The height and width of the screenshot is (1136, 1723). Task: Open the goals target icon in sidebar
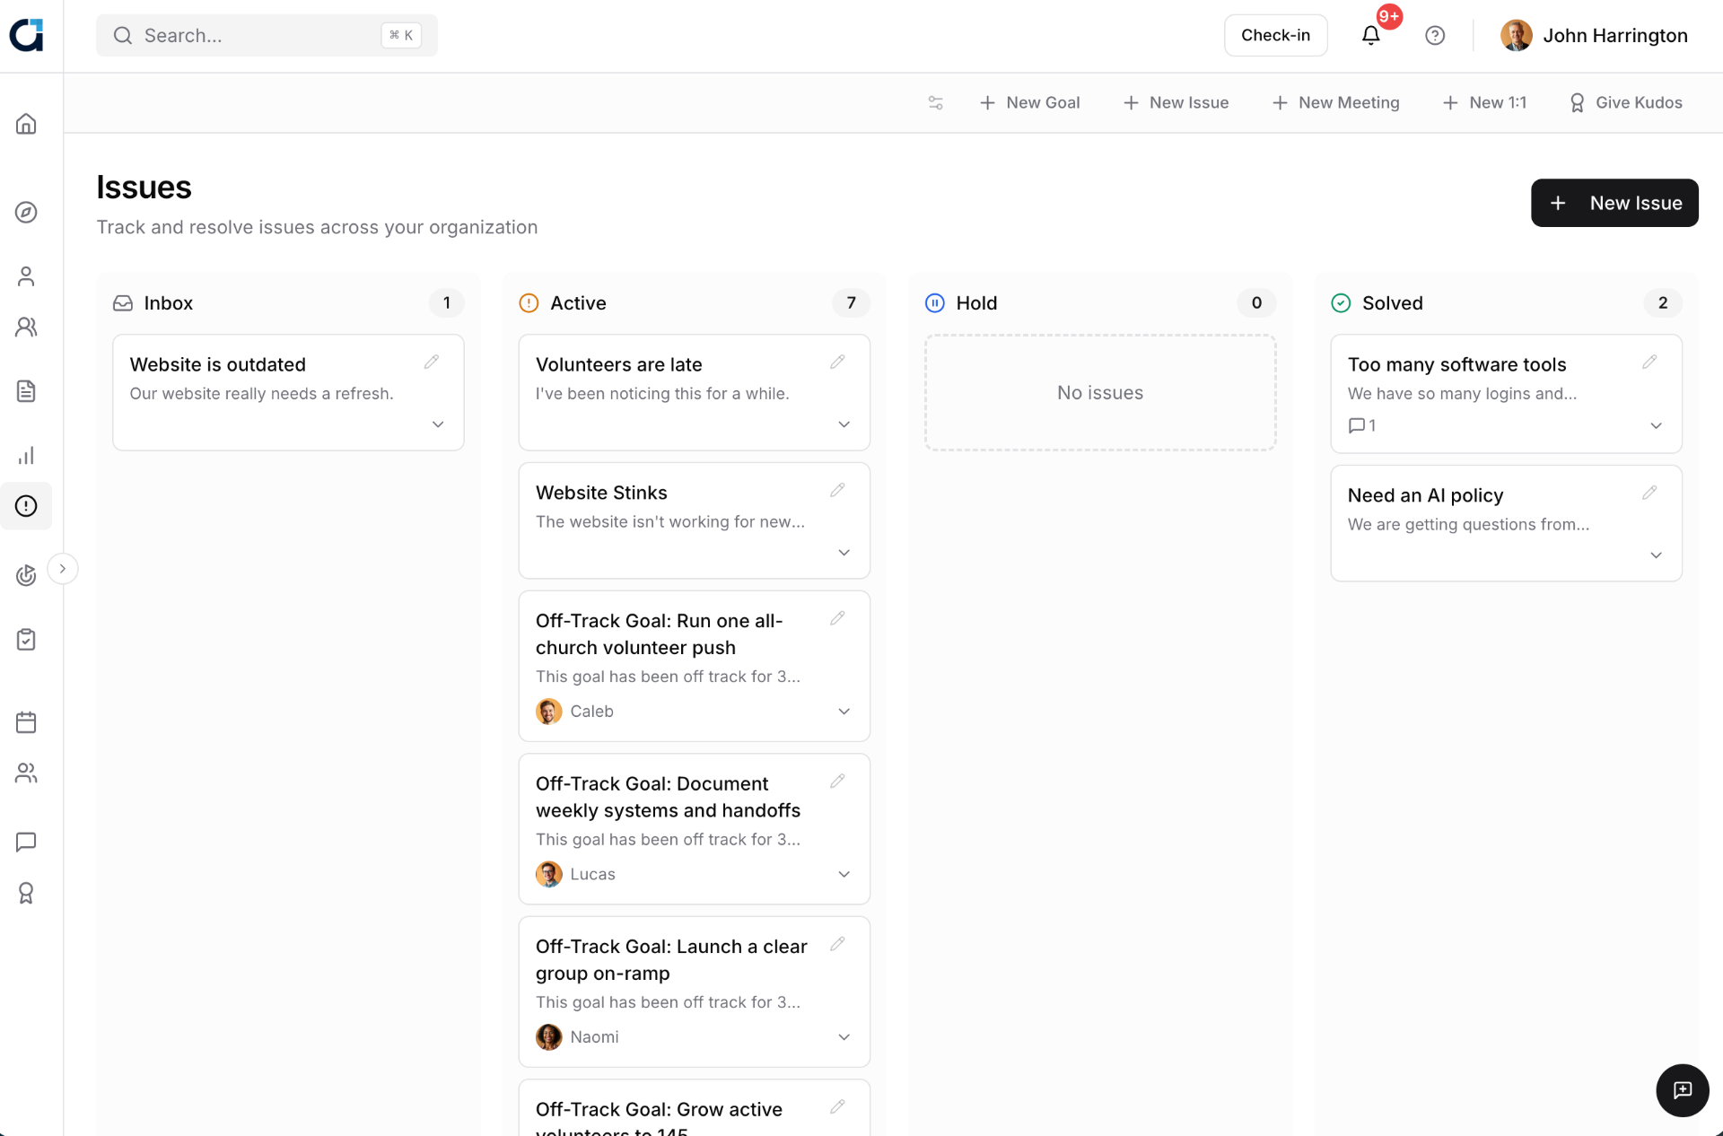(26, 575)
